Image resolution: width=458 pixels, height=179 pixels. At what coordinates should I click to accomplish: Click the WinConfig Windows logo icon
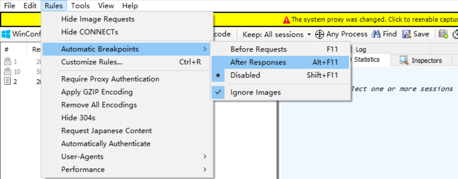pyautogui.click(x=5, y=34)
